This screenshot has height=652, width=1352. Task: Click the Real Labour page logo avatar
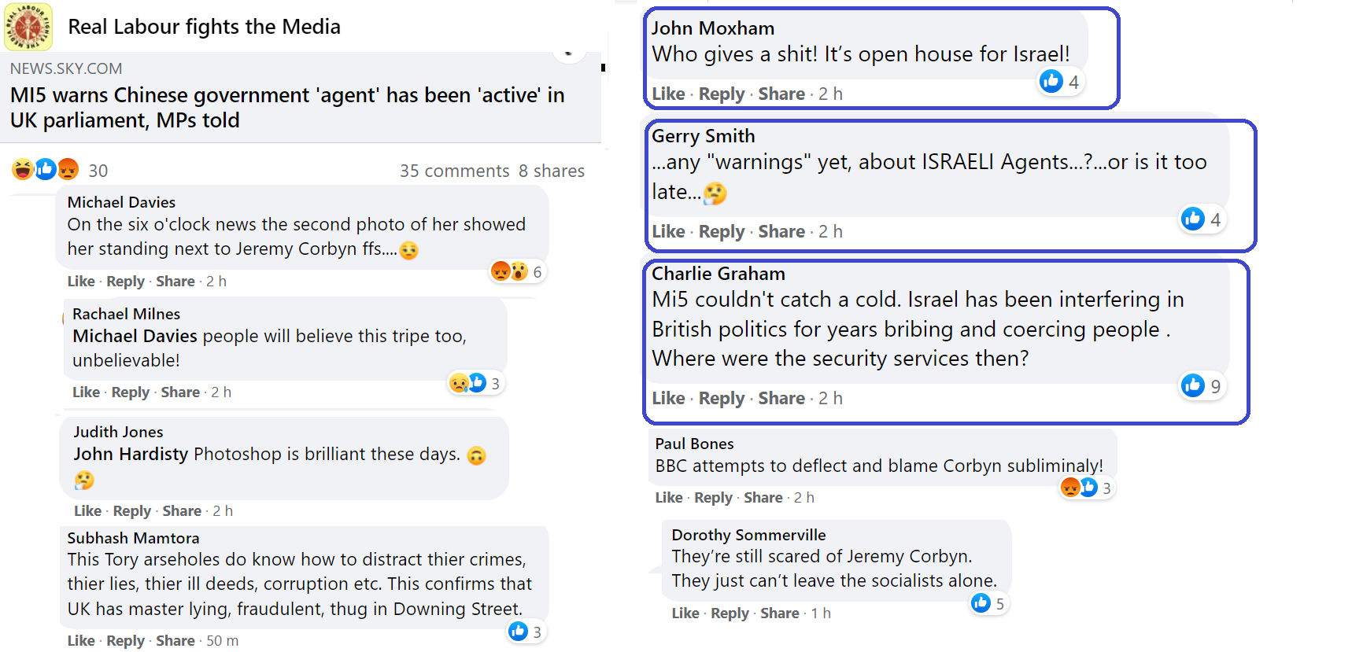click(x=28, y=27)
